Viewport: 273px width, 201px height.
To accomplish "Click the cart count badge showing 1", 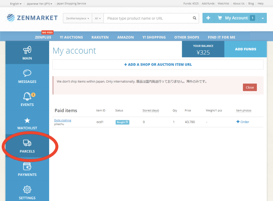I will coord(252,18).
